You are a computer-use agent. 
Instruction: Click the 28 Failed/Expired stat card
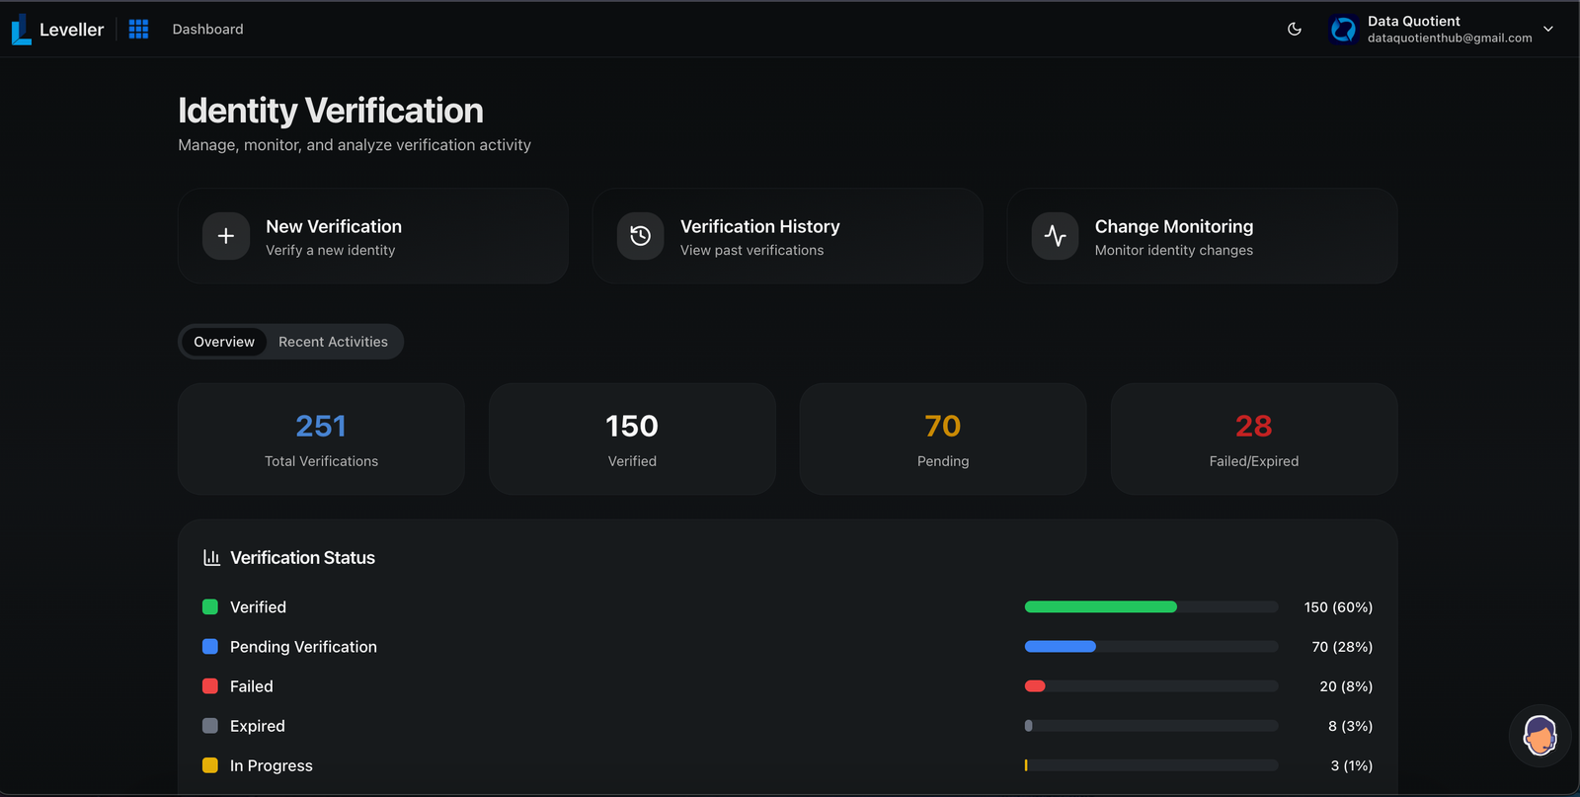click(1253, 439)
